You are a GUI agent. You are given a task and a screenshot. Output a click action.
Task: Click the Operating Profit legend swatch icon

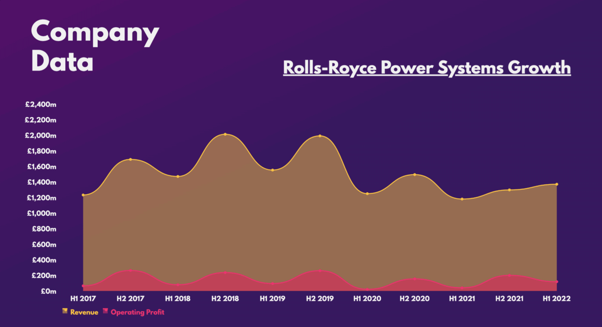click(105, 311)
